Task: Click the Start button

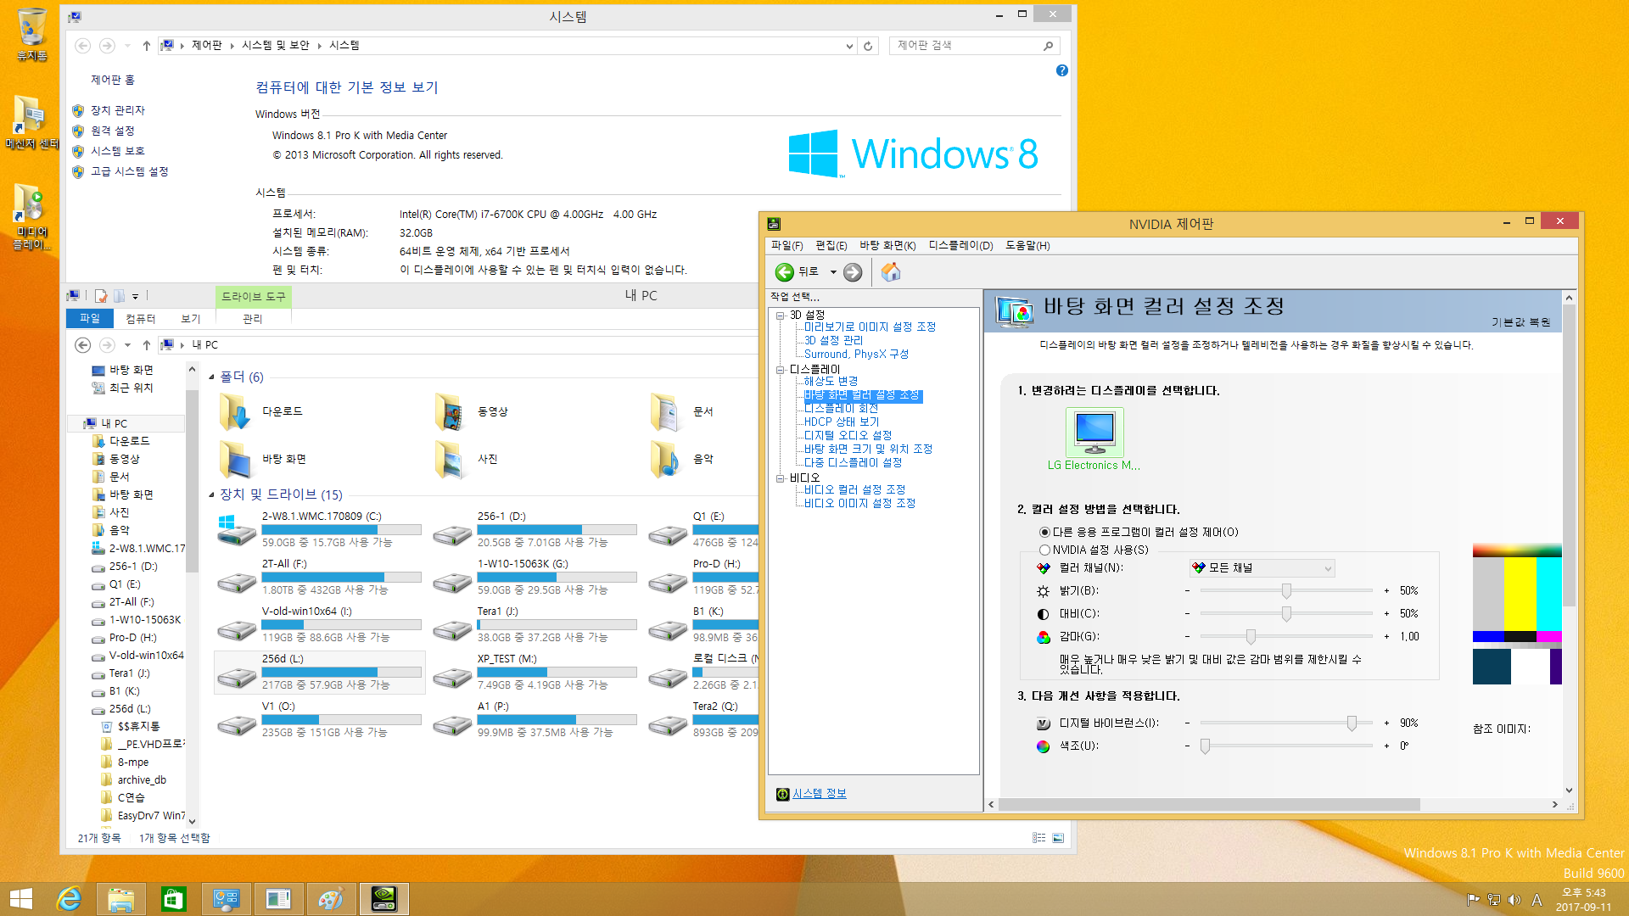Action: [20, 899]
